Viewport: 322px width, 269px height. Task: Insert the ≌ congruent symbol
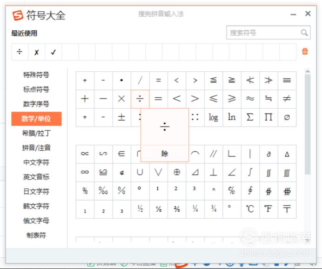coord(103,172)
